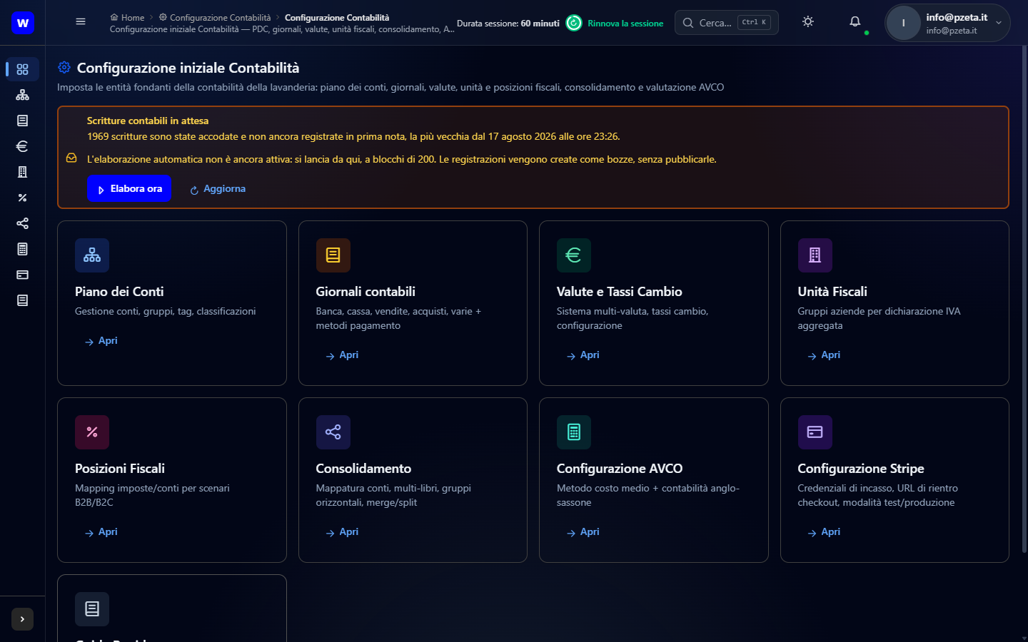Screen dimensions: 1028x642
Task: Click the Valute e Tassi Cambio card icon
Action: point(574,255)
